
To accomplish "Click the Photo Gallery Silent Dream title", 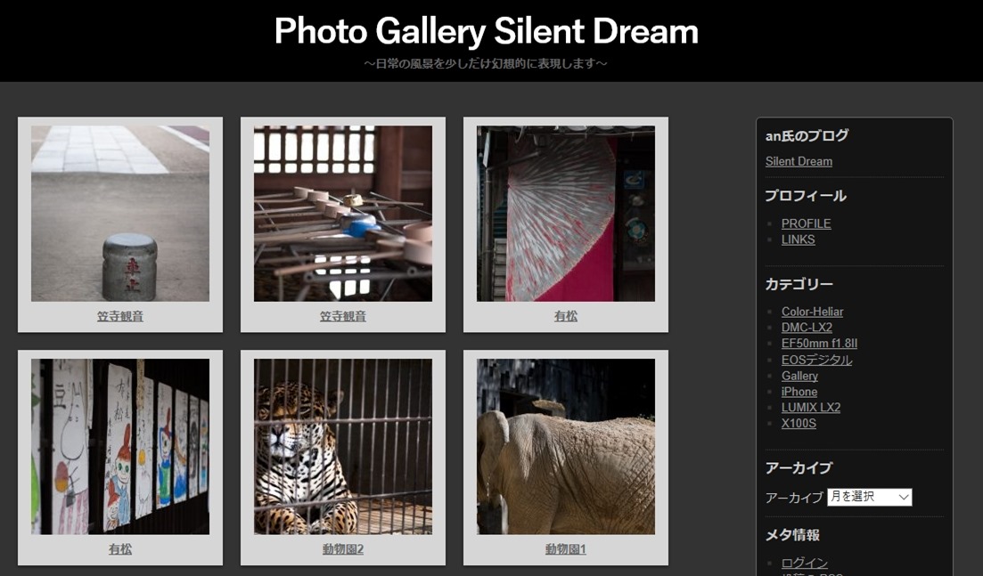I will tap(487, 30).
